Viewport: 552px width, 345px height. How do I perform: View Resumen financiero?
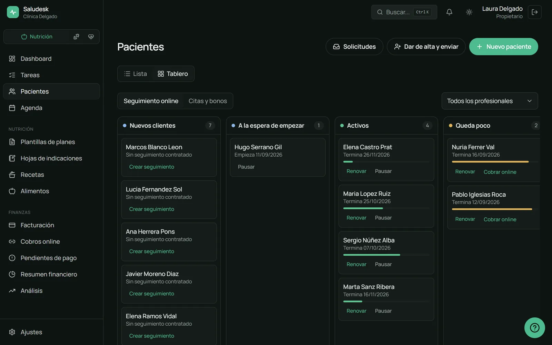click(51, 274)
